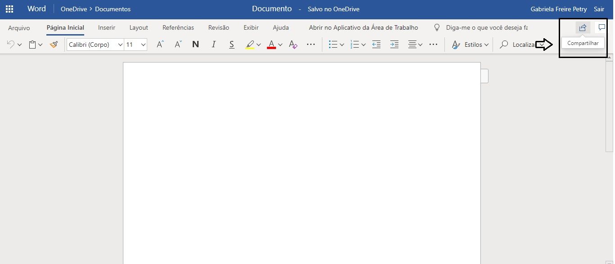Screen dimensions: 615x264
Task: Click the Estilos styles button
Action: click(x=470, y=45)
